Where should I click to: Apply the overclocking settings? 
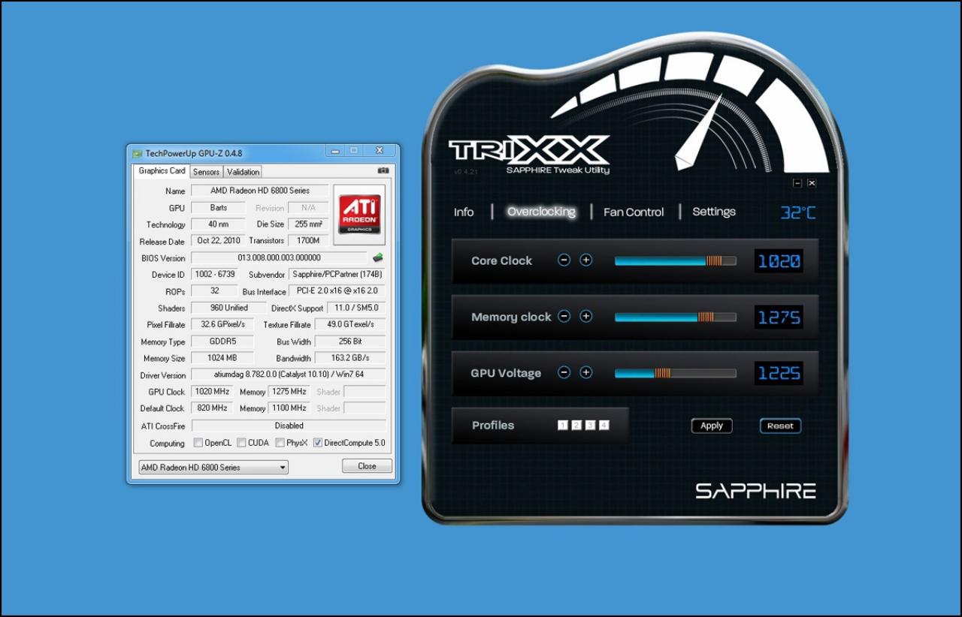click(712, 426)
